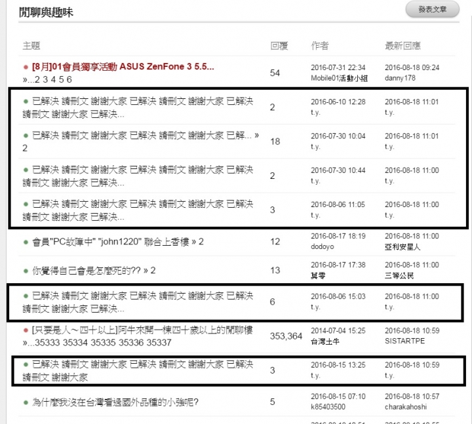Go to page 35335 of the 四十以上 thread
This screenshot has height=424, width=472.
104,343
